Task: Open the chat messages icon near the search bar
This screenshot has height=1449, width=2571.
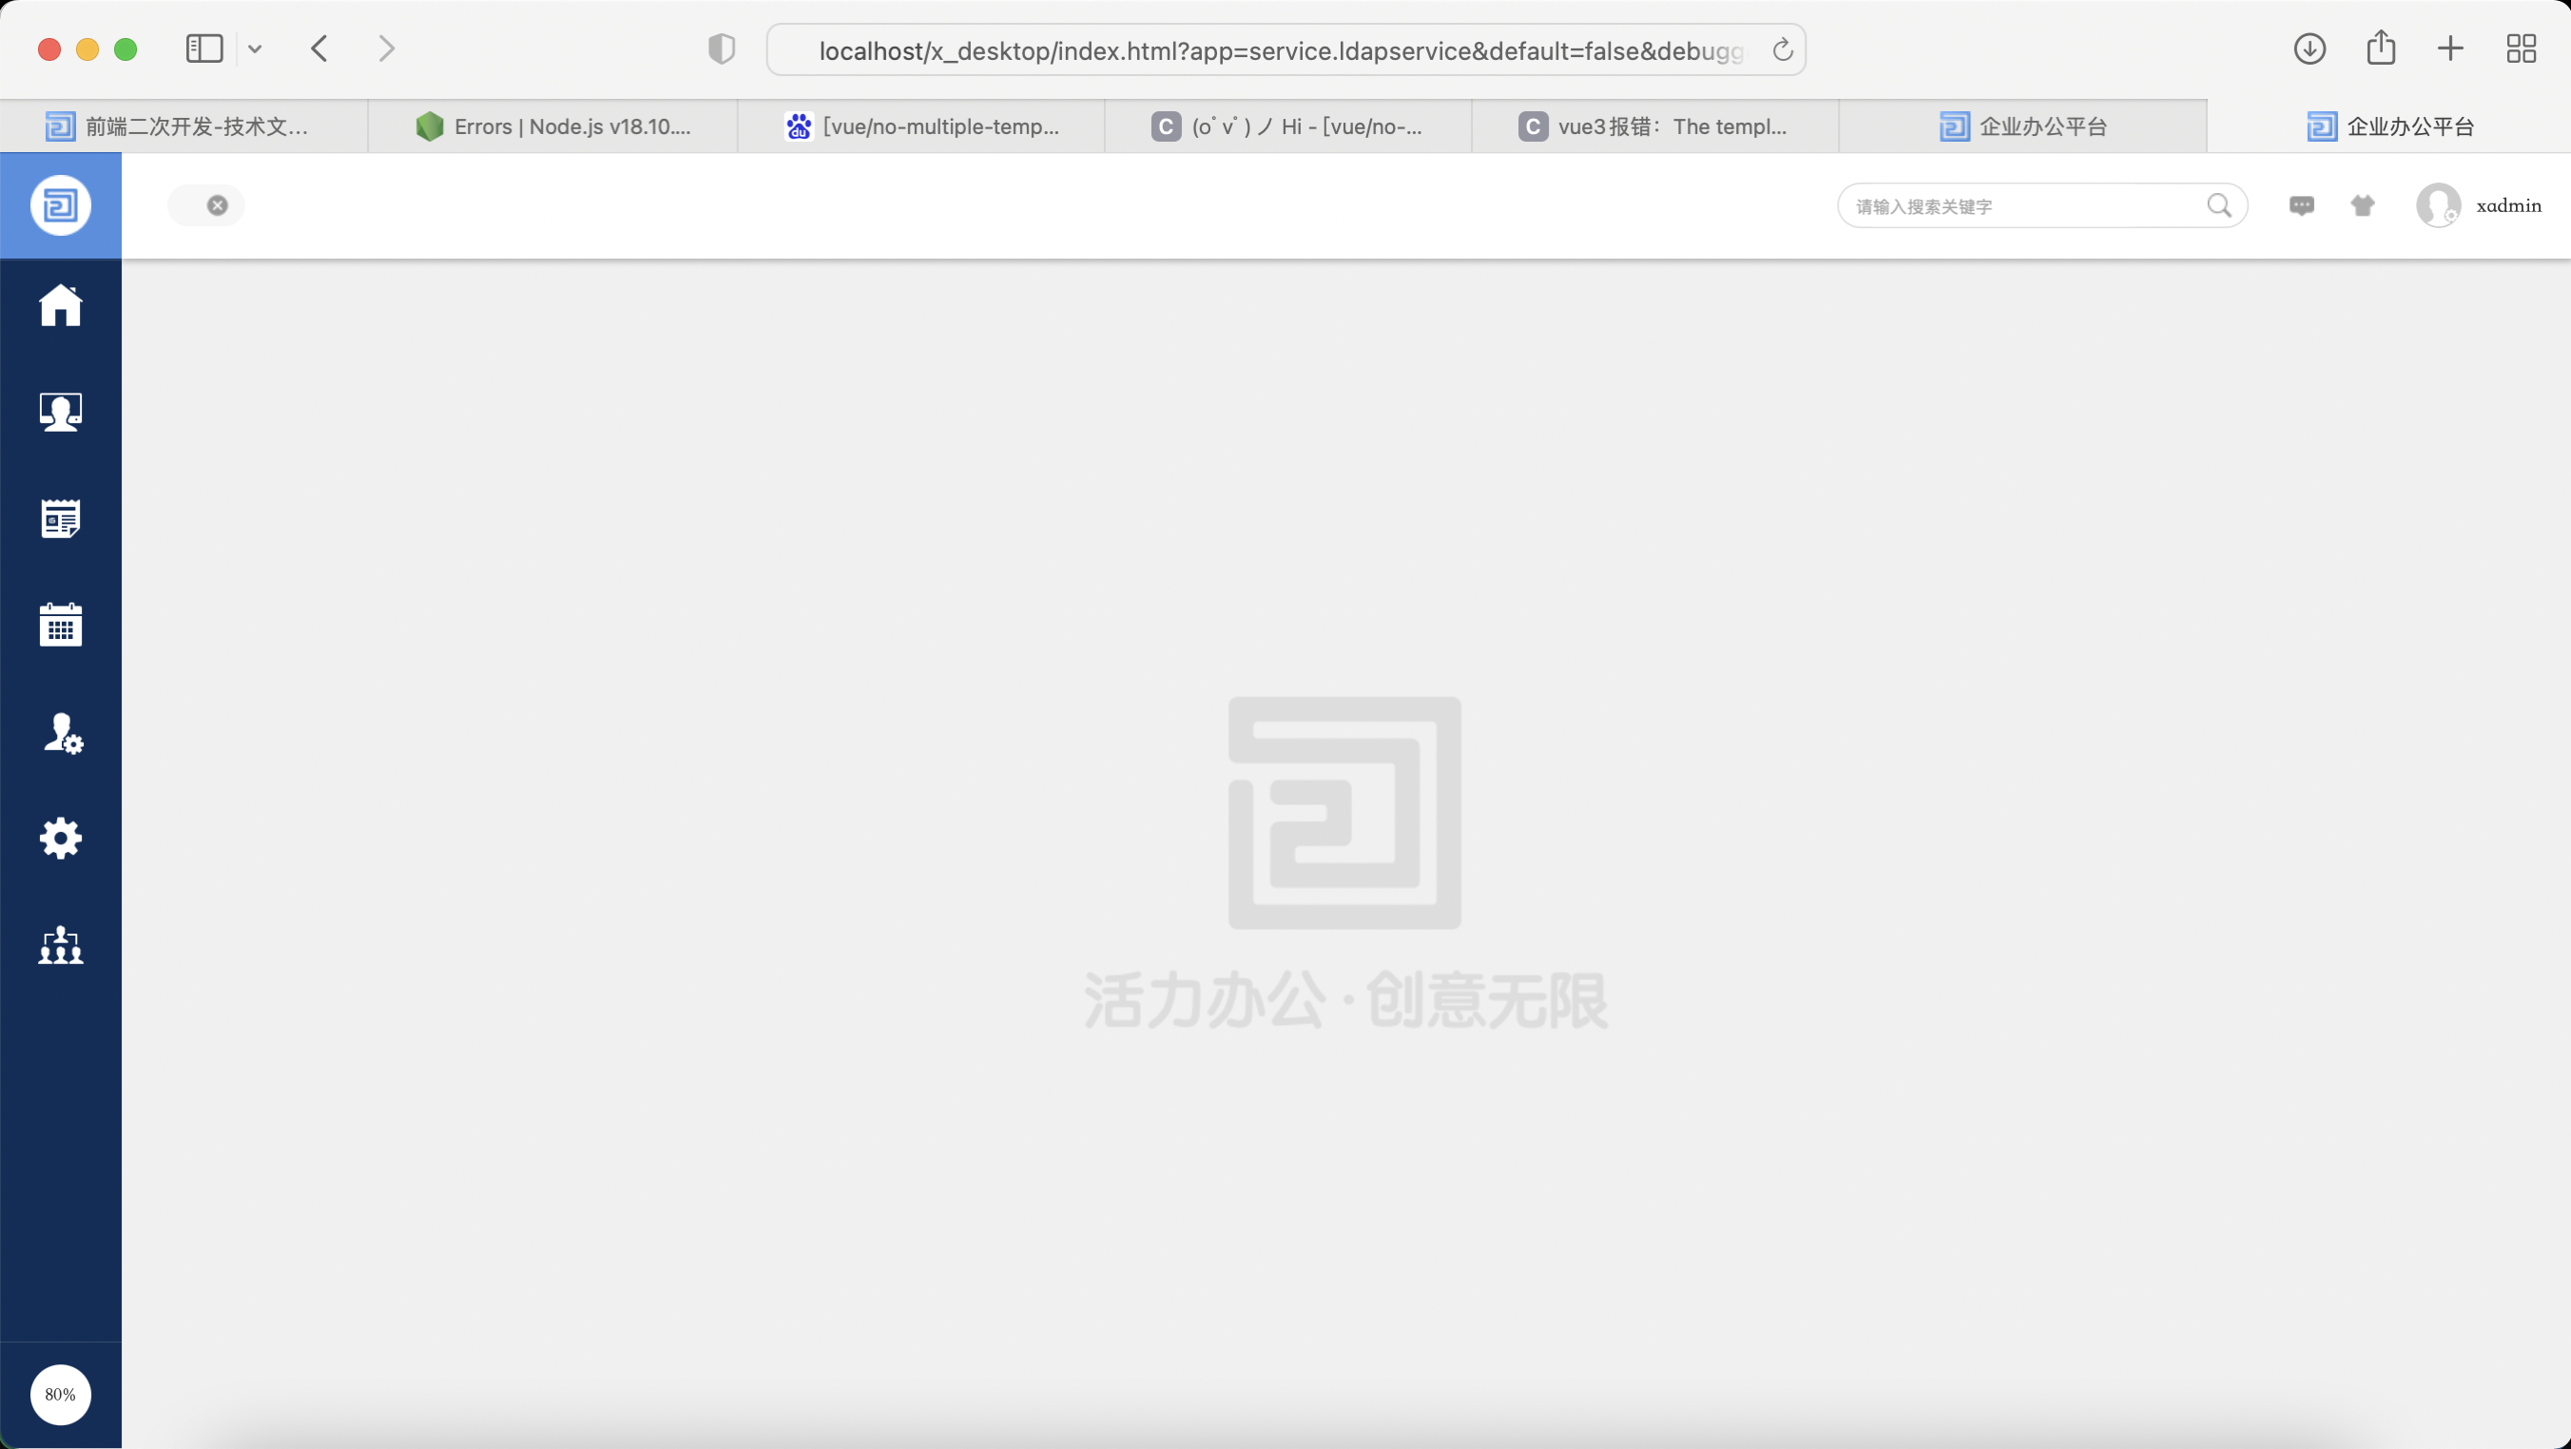Action: point(2302,205)
